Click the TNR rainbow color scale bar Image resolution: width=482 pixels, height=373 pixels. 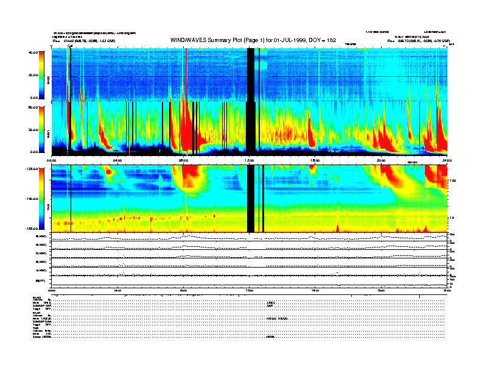click(x=41, y=199)
